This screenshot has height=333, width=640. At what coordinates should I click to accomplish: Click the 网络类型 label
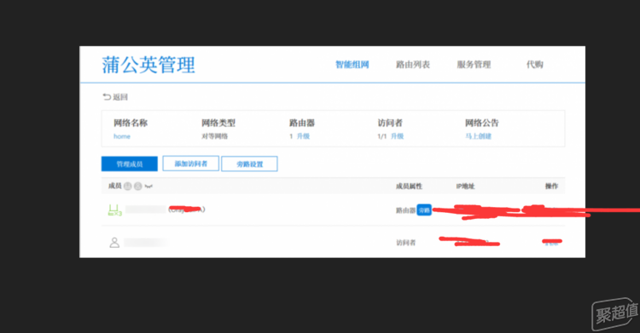pyautogui.click(x=218, y=123)
